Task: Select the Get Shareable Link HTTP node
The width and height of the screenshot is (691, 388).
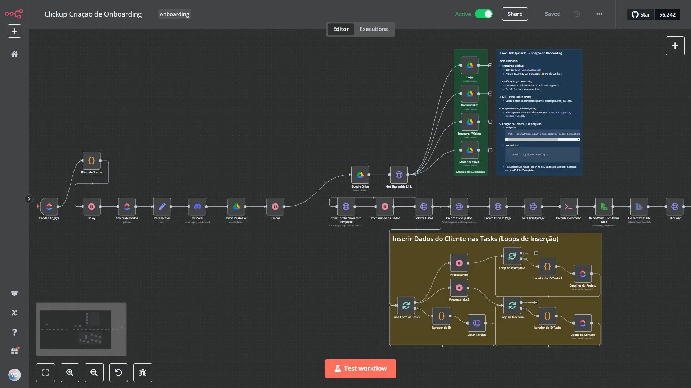Action: [399, 175]
